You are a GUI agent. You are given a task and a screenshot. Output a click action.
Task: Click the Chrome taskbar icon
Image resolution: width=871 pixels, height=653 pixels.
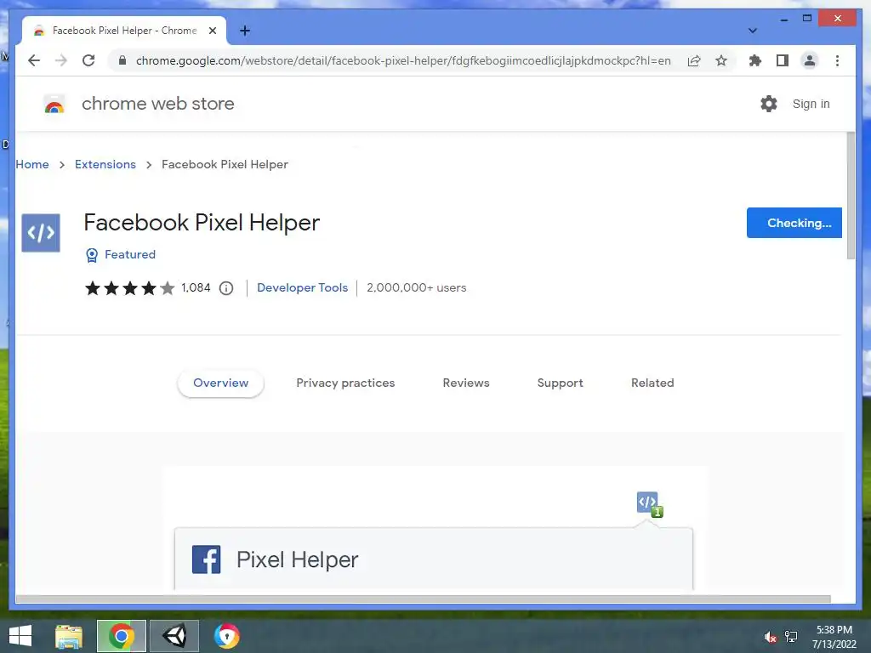pos(122,636)
